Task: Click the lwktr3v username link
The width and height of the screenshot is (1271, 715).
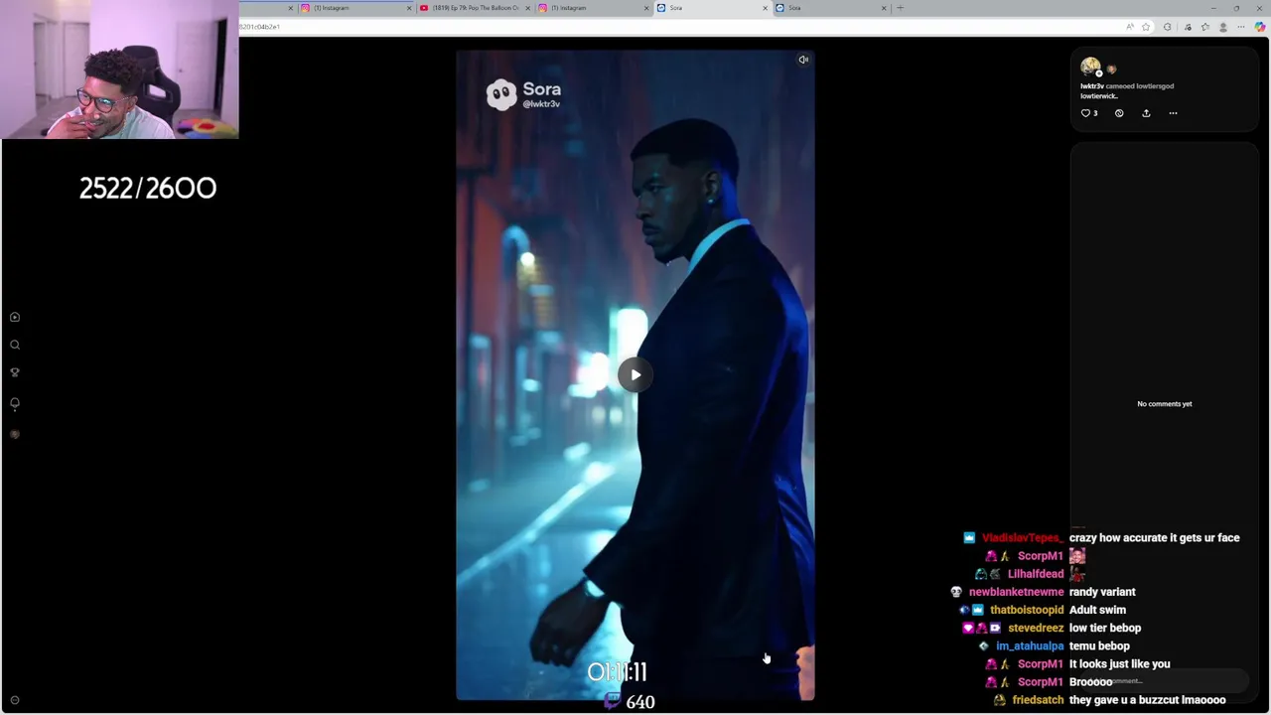Action: (x=1091, y=86)
